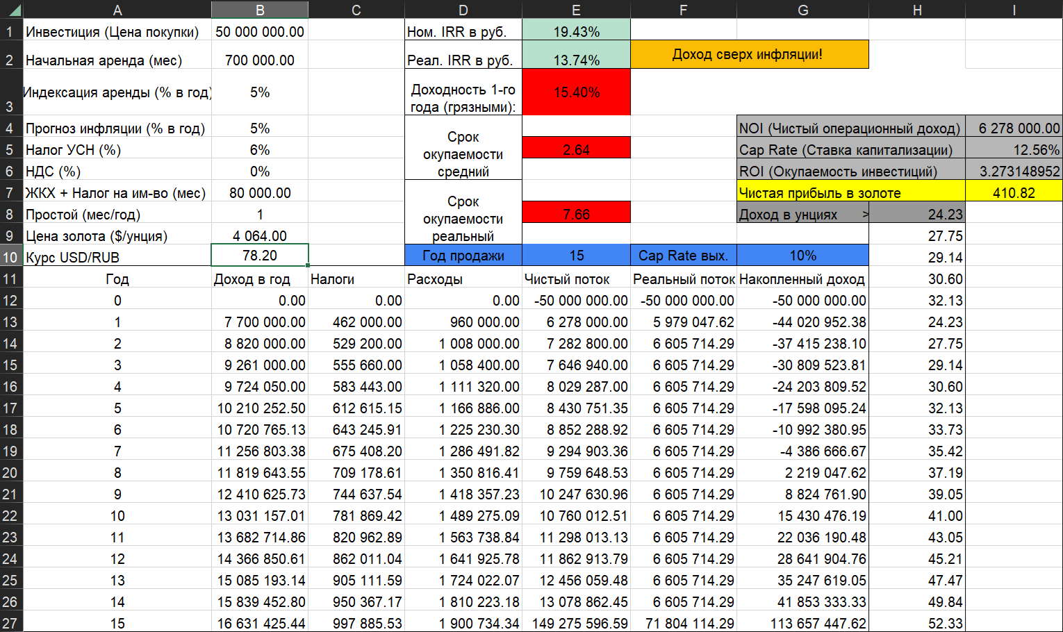The height and width of the screenshot is (632, 1063).
Task: Click the 'Чистый поток' column heading
Action: (576, 278)
